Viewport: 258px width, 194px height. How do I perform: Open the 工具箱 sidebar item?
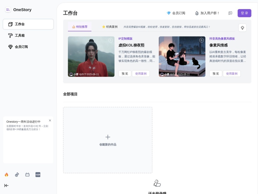[28, 36]
